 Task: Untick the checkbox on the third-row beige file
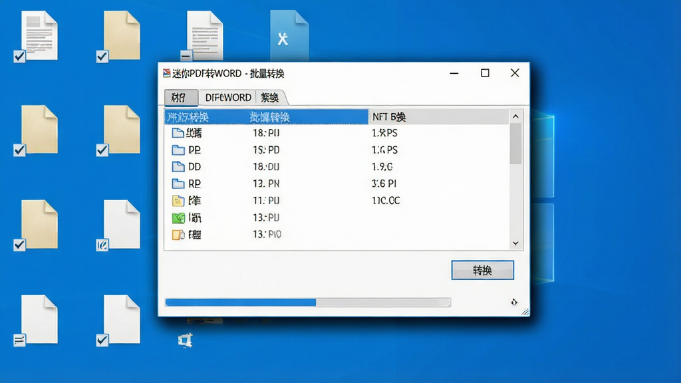19,245
